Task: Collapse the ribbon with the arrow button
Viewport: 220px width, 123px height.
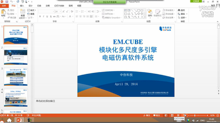Action: pyautogui.click(x=218, y=21)
